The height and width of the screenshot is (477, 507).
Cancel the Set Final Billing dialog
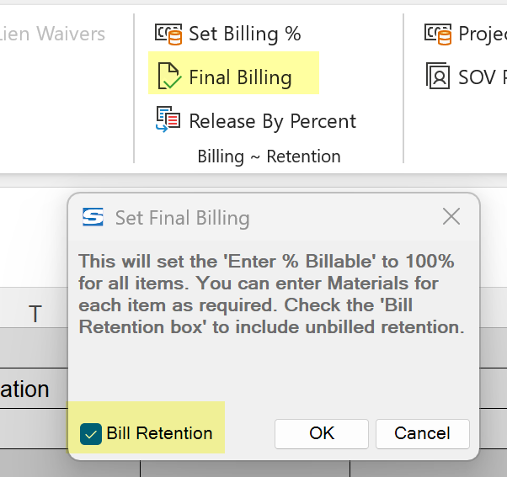coord(422,434)
